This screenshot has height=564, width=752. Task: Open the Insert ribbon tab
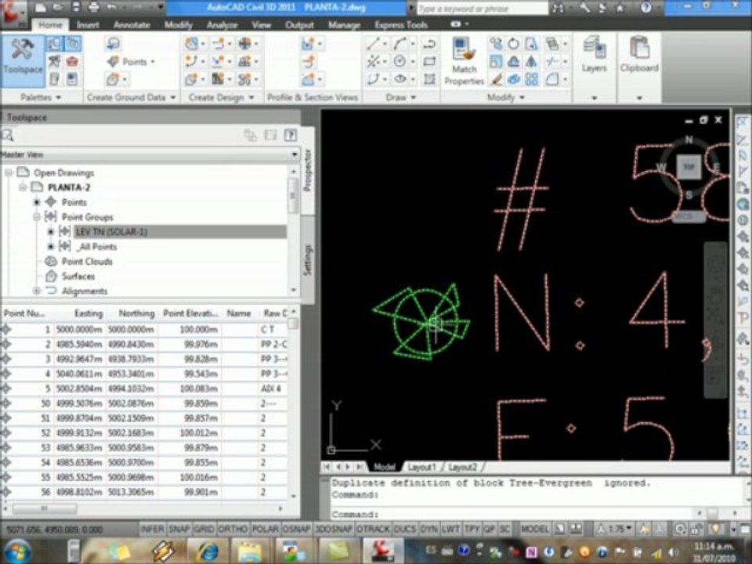pos(88,25)
